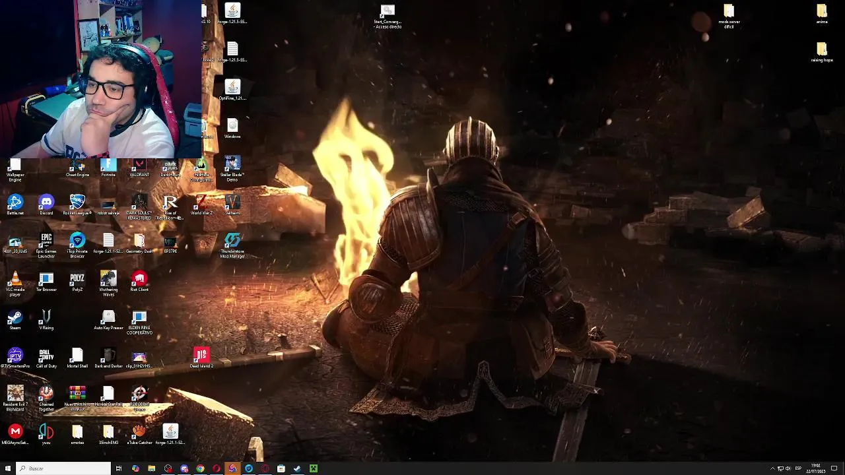Launch the Chained Together shortcut
The height and width of the screenshot is (475, 845).
tap(46, 398)
